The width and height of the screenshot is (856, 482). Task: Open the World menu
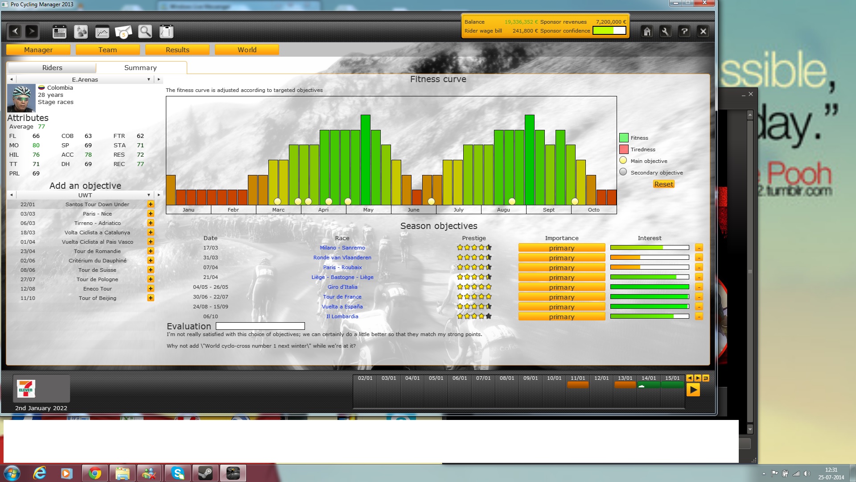pos(247,50)
